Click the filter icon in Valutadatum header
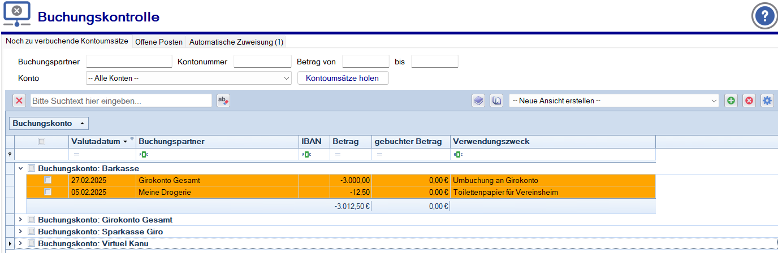This screenshot has width=778, height=253. [x=132, y=139]
